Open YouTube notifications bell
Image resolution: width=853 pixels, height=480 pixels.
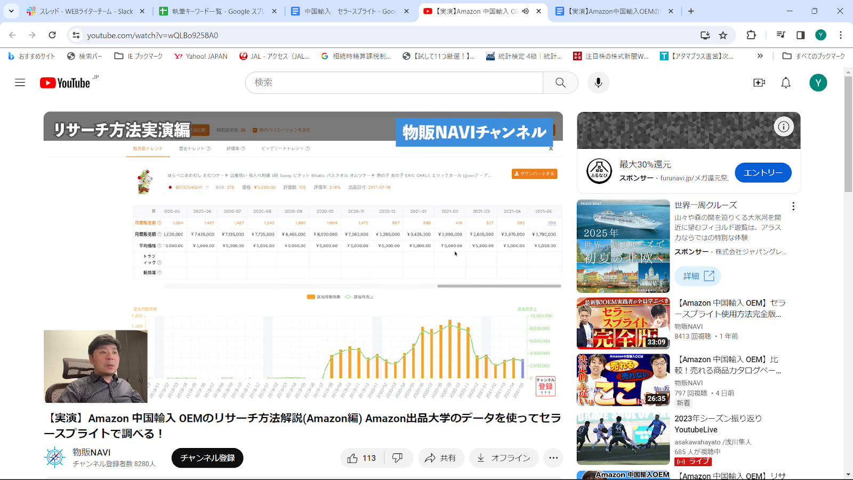click(786, 83)
